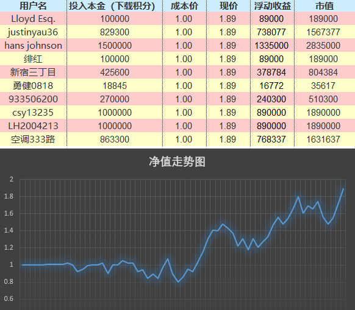Click the 绯红 username cell
Image resolution: width=355 pixels, height=310 pixels.
[x=33, y=59]
